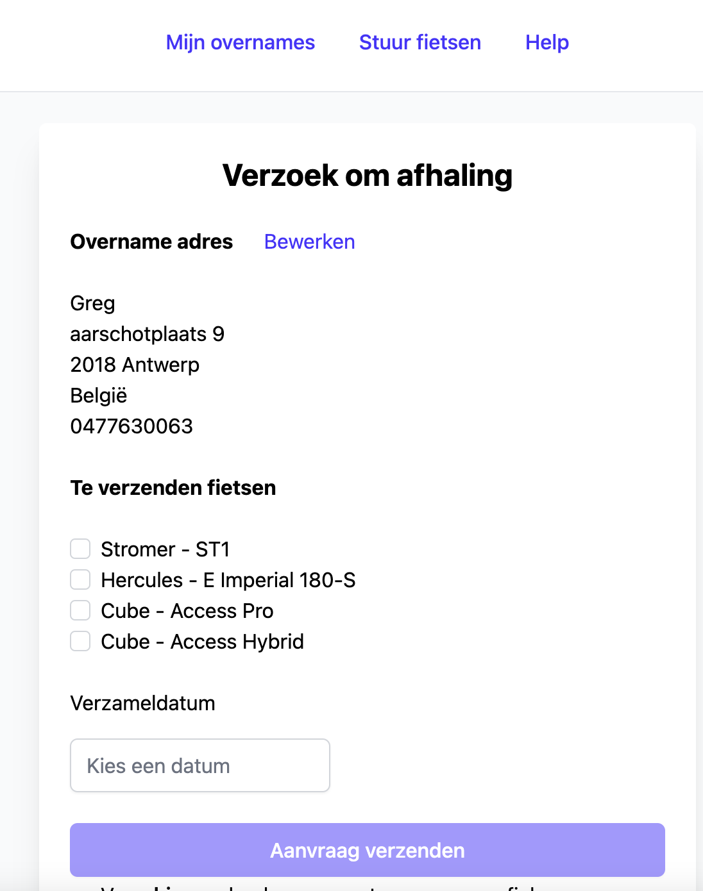Click the Cube - Access Hybrid label text
703x891 pixels.
pyautogui.click(x=202, y=642)
